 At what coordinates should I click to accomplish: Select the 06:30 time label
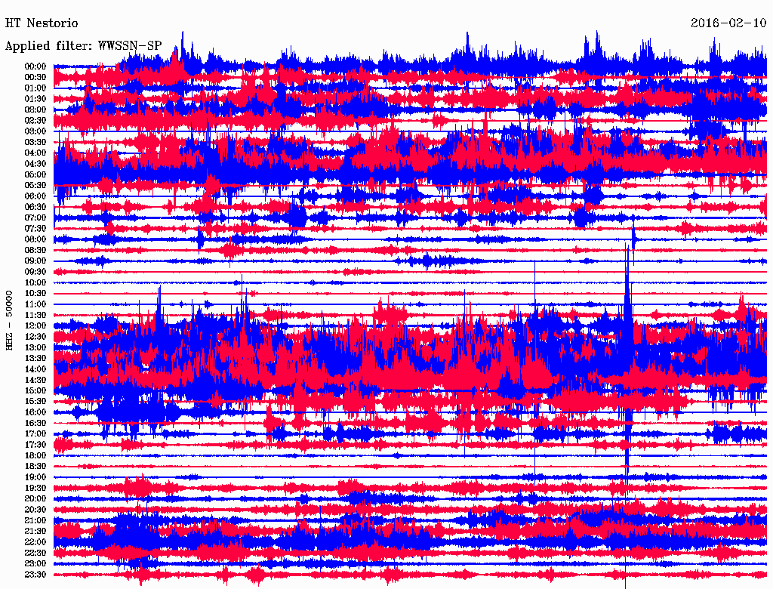pos(35,207)
